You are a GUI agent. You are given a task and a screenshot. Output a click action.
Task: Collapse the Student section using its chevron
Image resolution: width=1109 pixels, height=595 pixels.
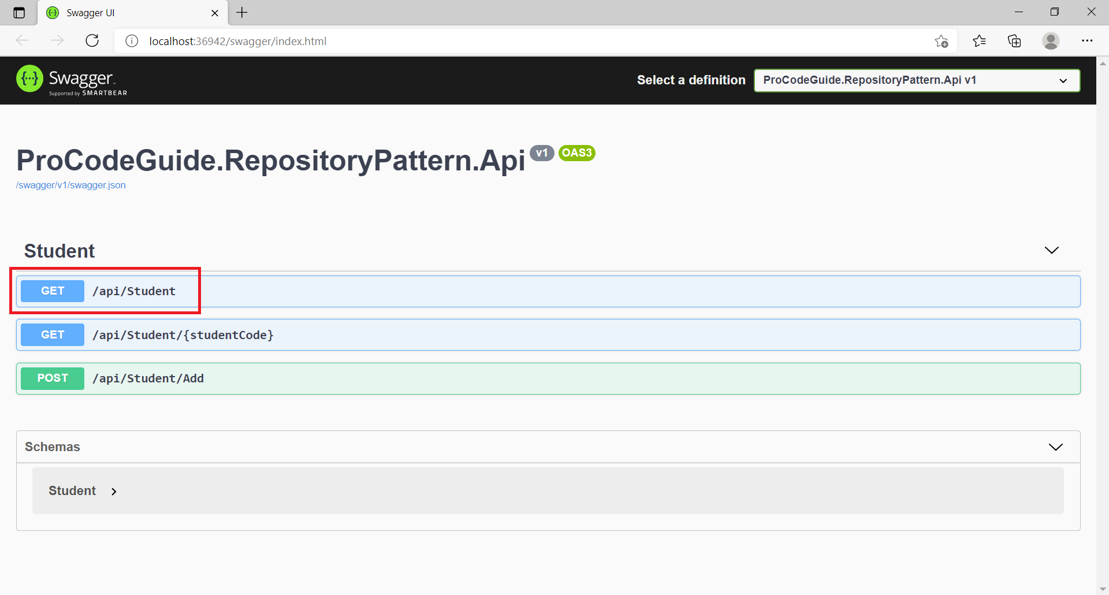(x=1052, y=250)
